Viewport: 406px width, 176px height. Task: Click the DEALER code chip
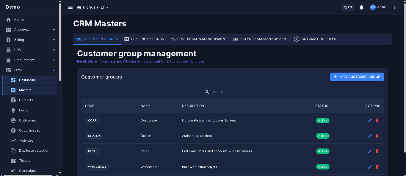tap(94, 136)
